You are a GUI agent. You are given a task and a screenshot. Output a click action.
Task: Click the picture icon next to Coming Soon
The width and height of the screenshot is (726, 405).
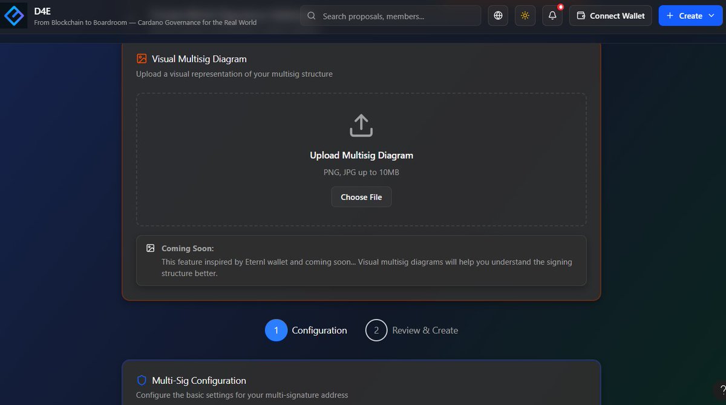(150, 248)
